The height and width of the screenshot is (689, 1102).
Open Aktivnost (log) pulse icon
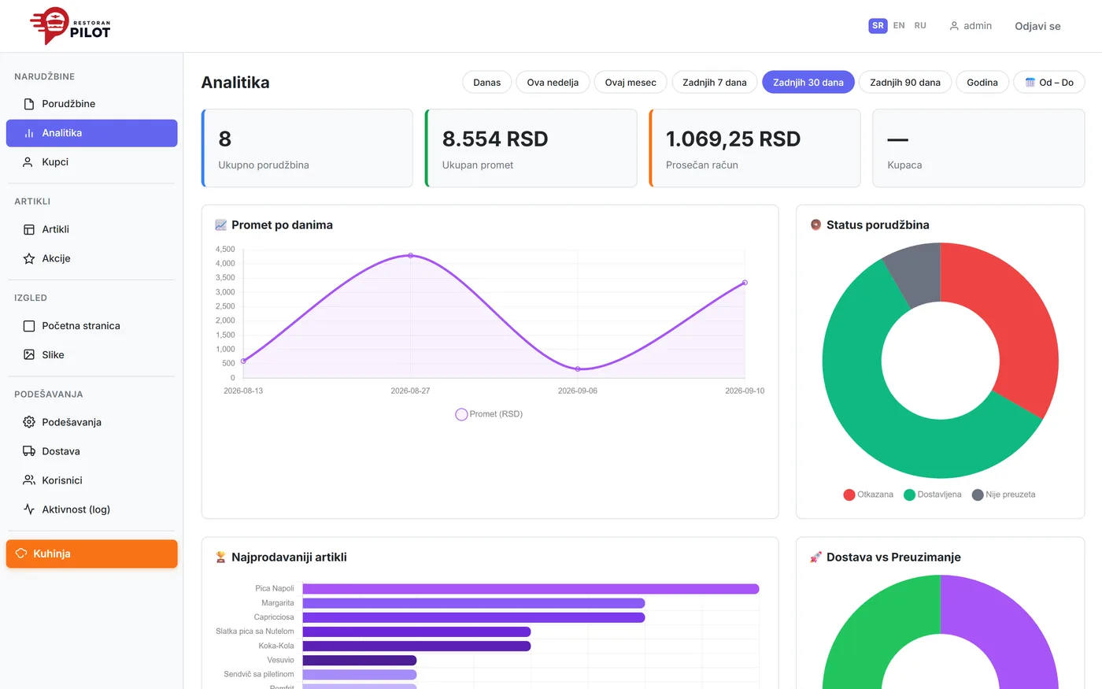point(29,509)
